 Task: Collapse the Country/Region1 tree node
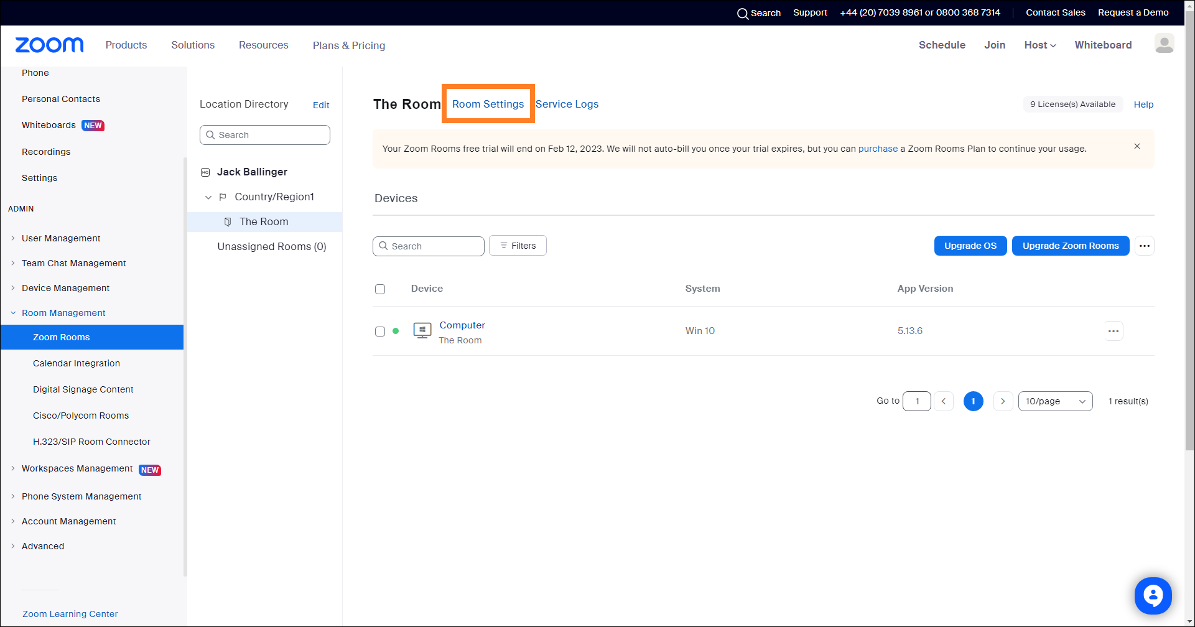coord(208,197)
